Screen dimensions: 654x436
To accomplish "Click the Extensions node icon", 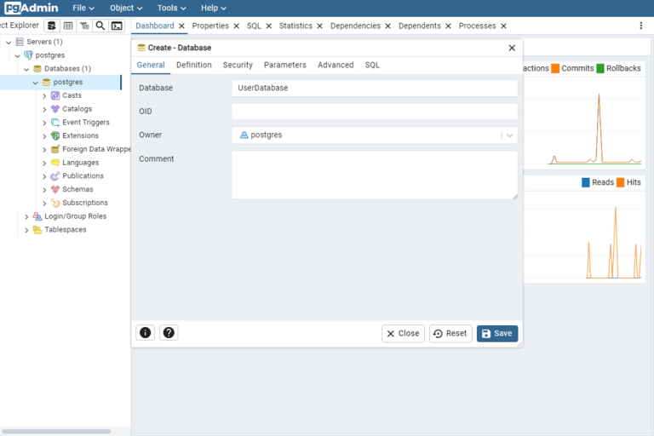I will tap(55, 135).
